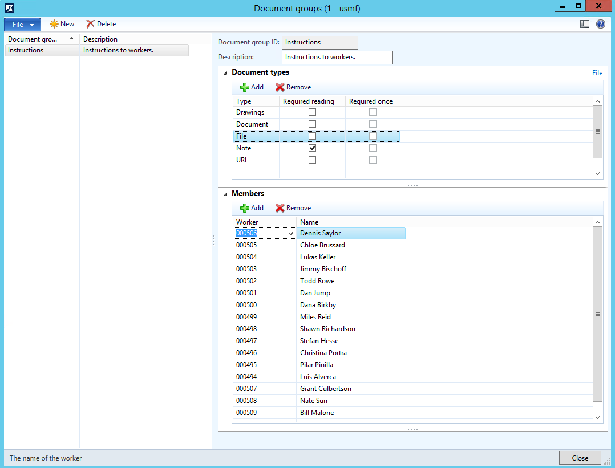This screenshot has width=615, height=468.
Task: Collapse the Members section
Action: pyautogui.click(x=225, y=194)
